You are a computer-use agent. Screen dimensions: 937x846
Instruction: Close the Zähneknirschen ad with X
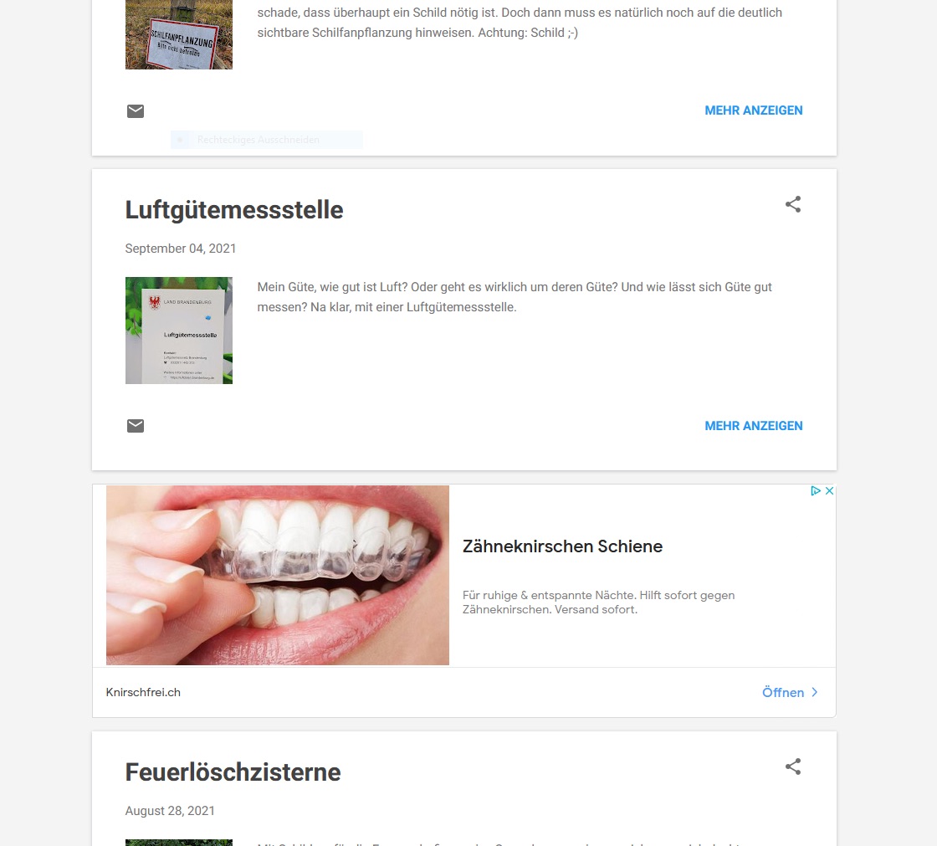829,491
